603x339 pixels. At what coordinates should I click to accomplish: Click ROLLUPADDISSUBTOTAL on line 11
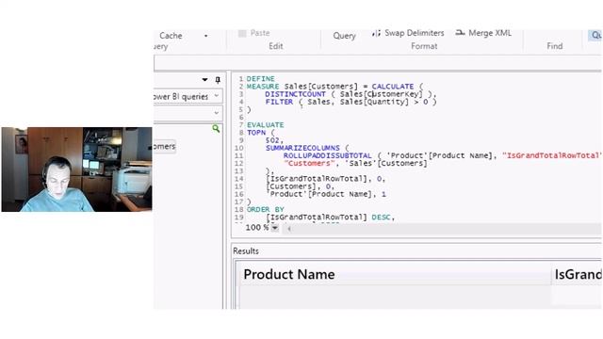[x=327, y=155]
